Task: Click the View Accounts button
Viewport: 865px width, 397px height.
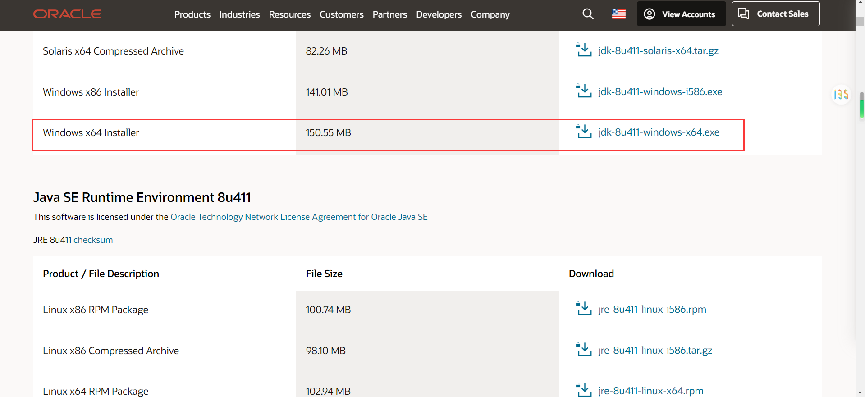Action: click(x=681, y=14)
